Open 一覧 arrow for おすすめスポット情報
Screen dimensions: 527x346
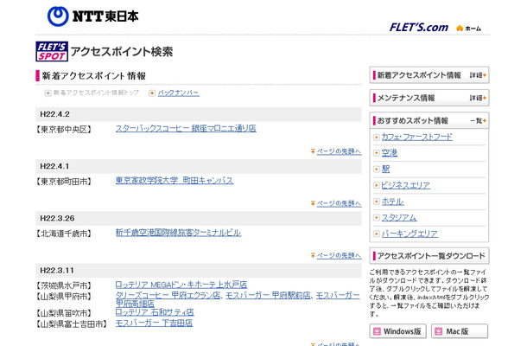coord(478,120)
